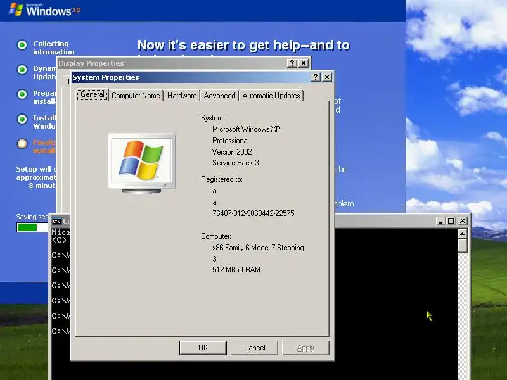Image resolution: width=507 pixels, height=380 pixels.
Task: Click the product ID 76487-012-9869442-22575
Action: click(x=253, y=213)
